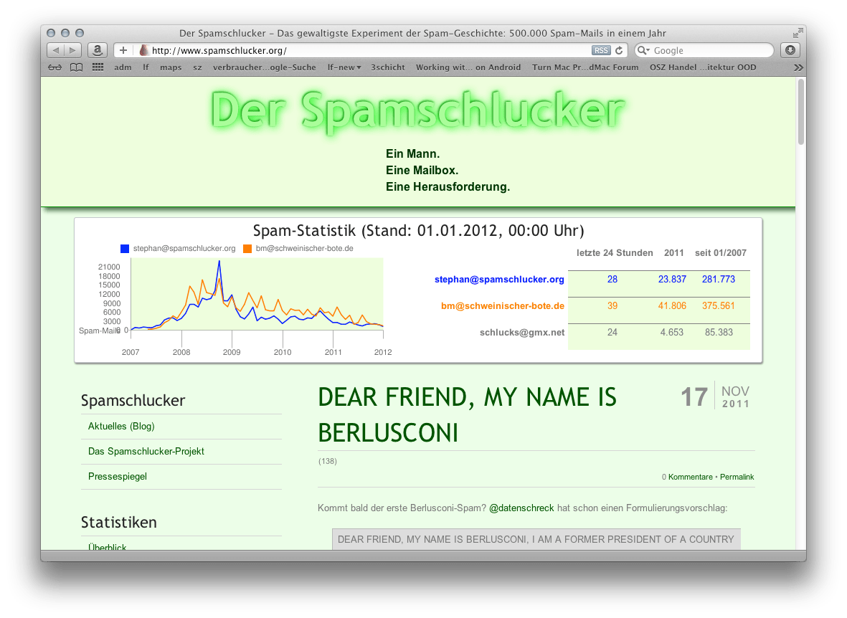Click the browser back arrow button
This screenshot has width=847, height=618.
56,50
